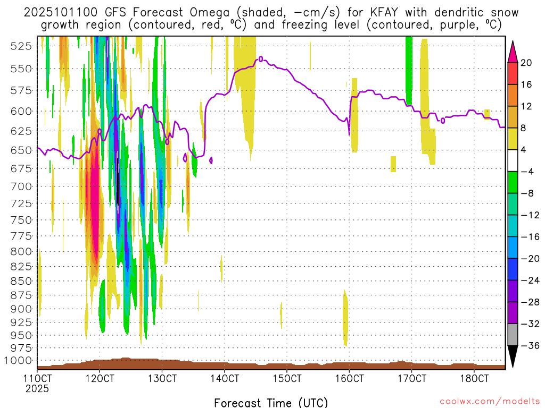Click the '925' pressure level label

coord(21,322)
